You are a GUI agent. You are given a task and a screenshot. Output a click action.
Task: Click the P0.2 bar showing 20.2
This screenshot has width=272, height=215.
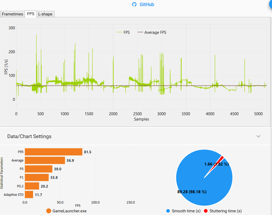coord(32,186)
